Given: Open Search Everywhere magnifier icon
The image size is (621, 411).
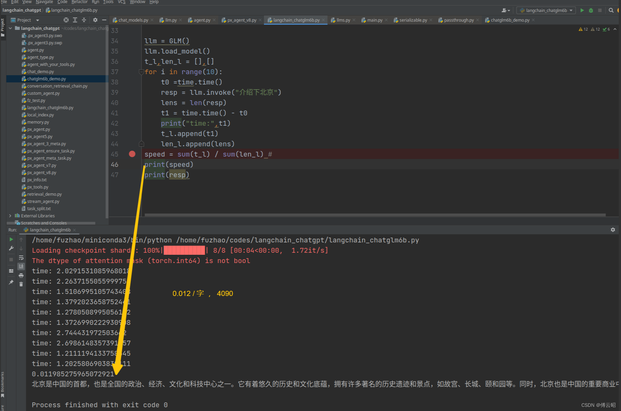Looking at the screenshot, I should coord(611,10).
